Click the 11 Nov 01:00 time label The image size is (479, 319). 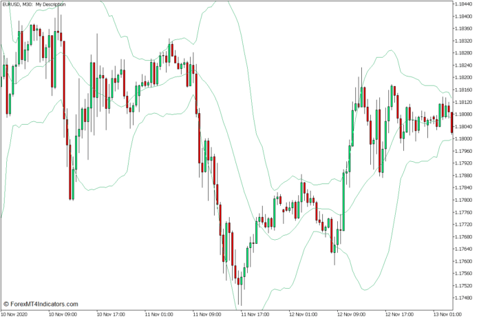158,313
